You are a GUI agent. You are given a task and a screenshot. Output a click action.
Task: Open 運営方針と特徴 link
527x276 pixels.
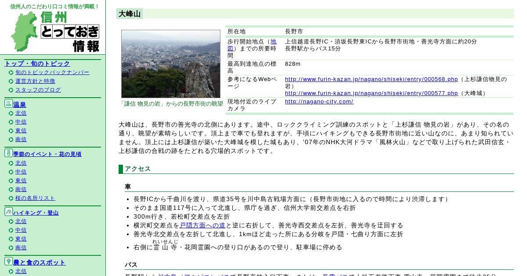tap(35, 81)
